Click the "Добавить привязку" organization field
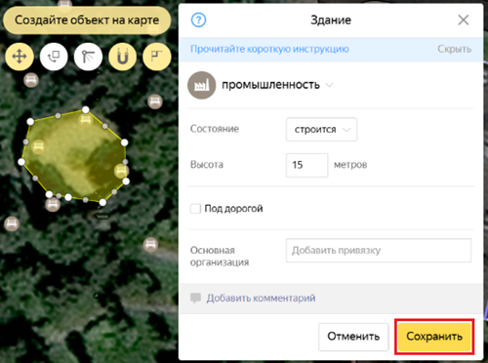 tap(379, 251)
